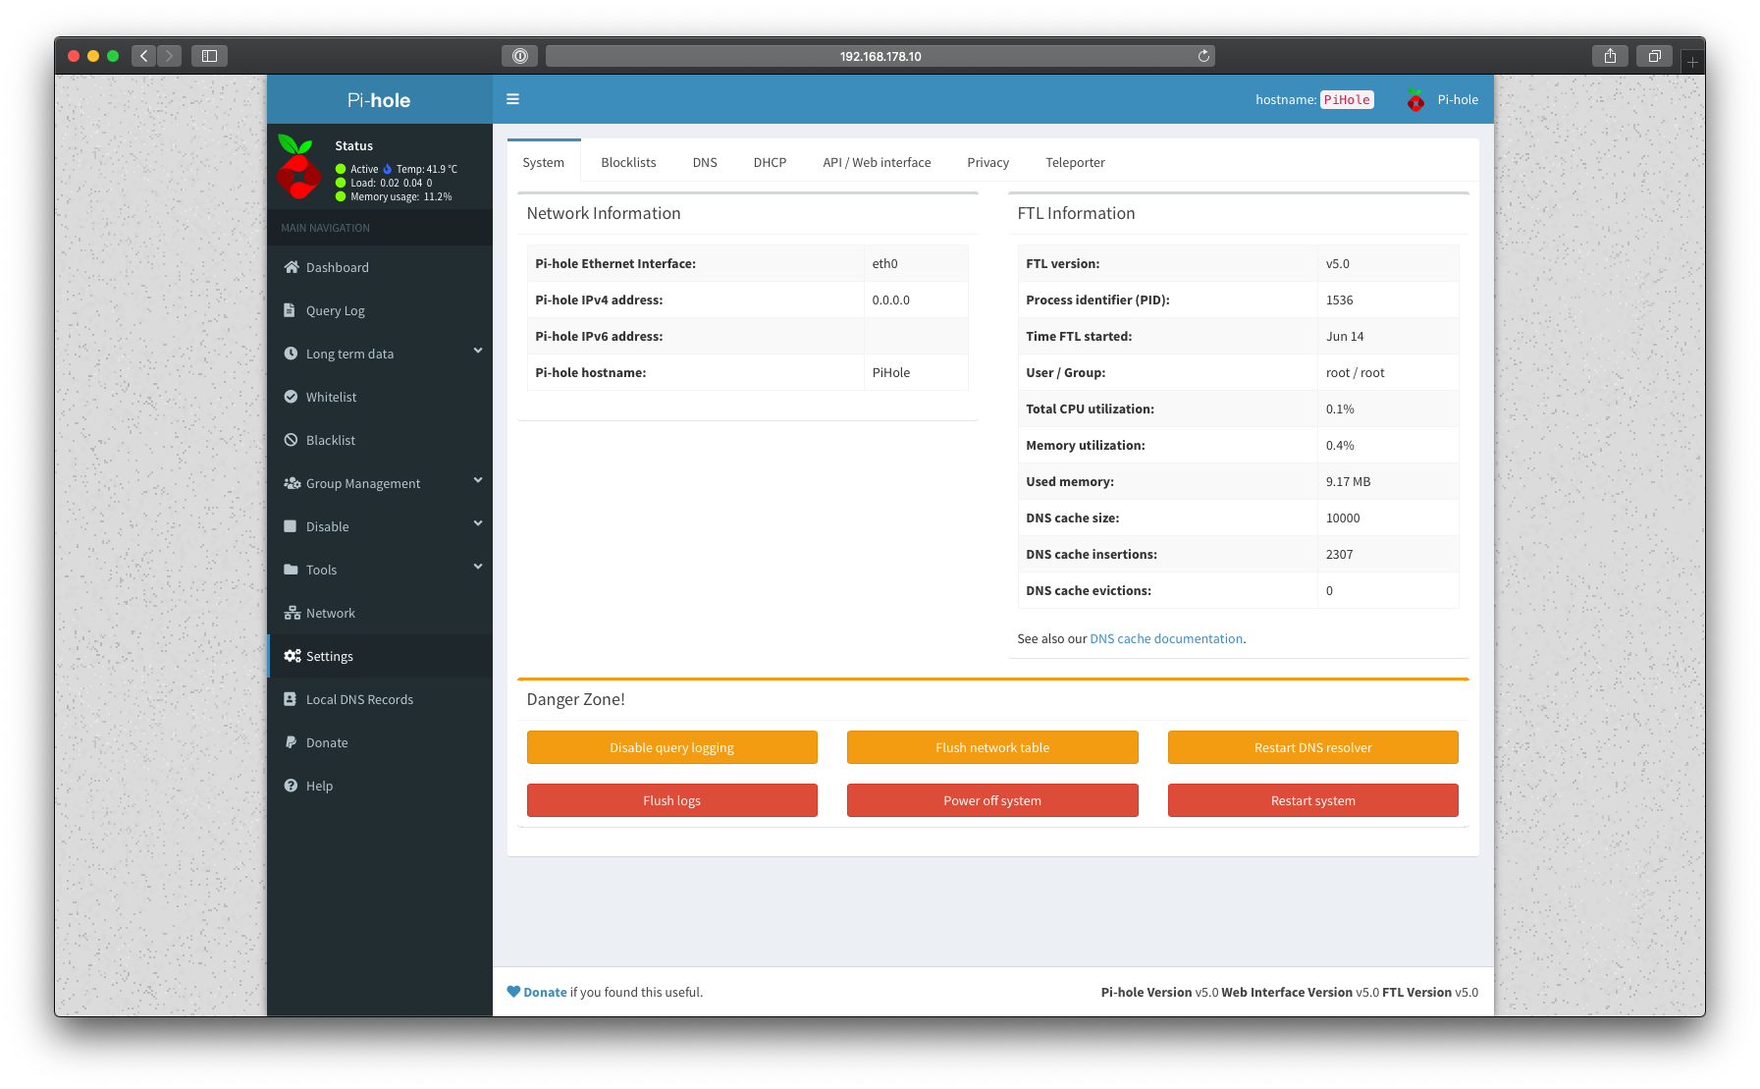Open the browser Share icon
Screen dimensions: 1760x1089
pos(1610,56)
